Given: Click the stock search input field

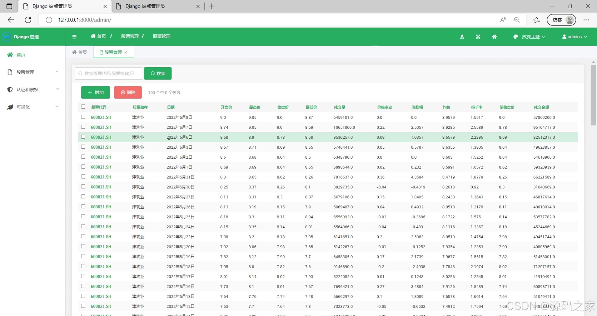Looking at the screenshot, I should [x=109, y=73].
